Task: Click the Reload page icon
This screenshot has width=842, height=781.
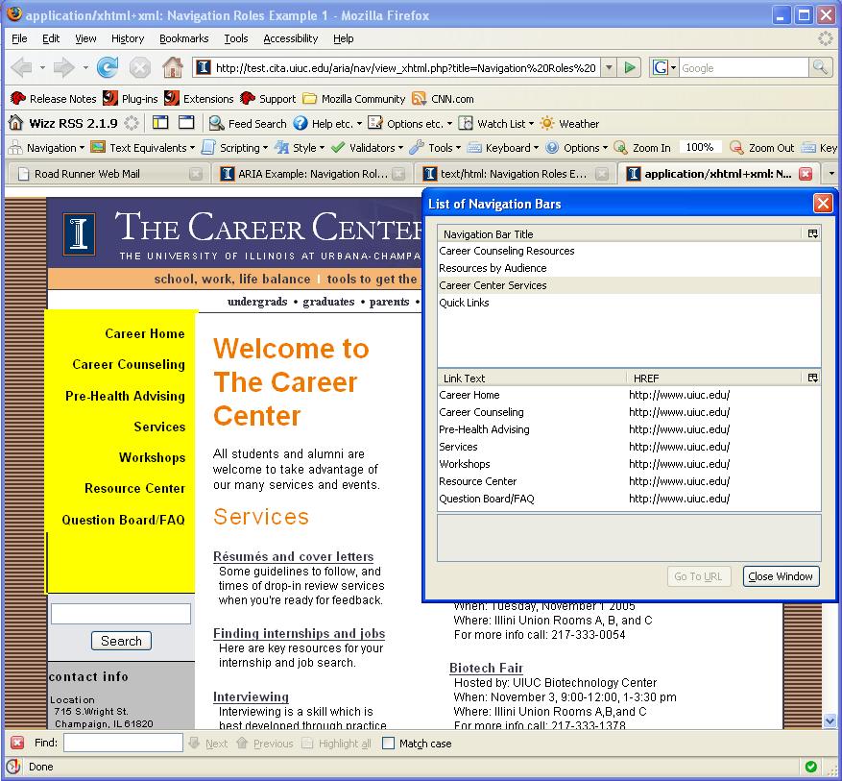Action: coord(108,67)
